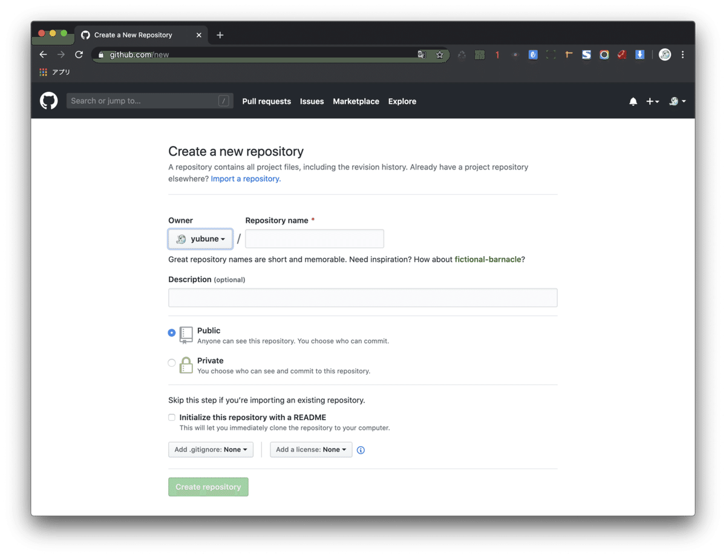The height and width of the screenshot is (557, 726).
Task: Use the suggested name fictional-barnacle
Action: coord(488,259)
